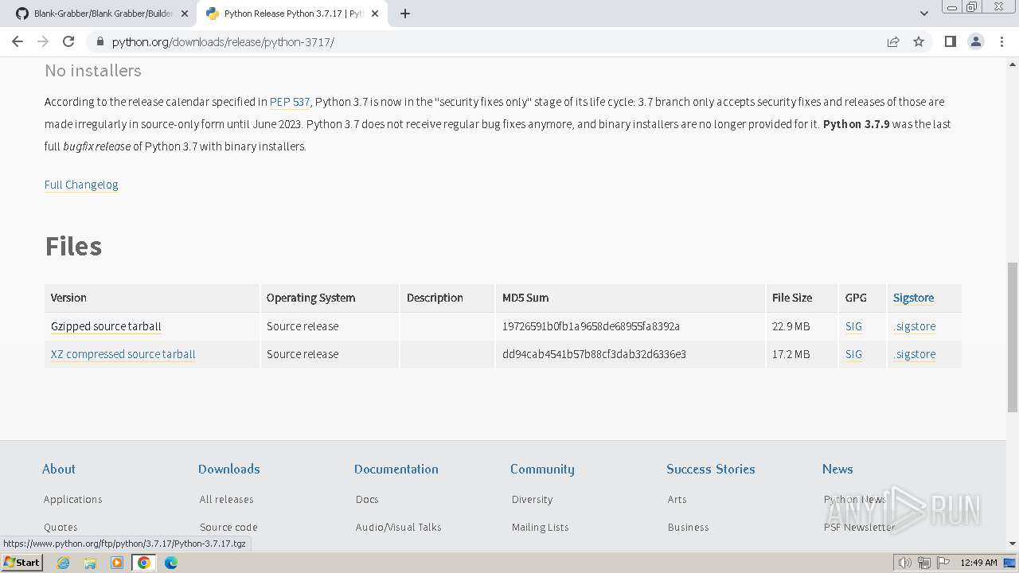
Task: Open .sigstore link for Gzipped tarball
Action: (915, 326)
